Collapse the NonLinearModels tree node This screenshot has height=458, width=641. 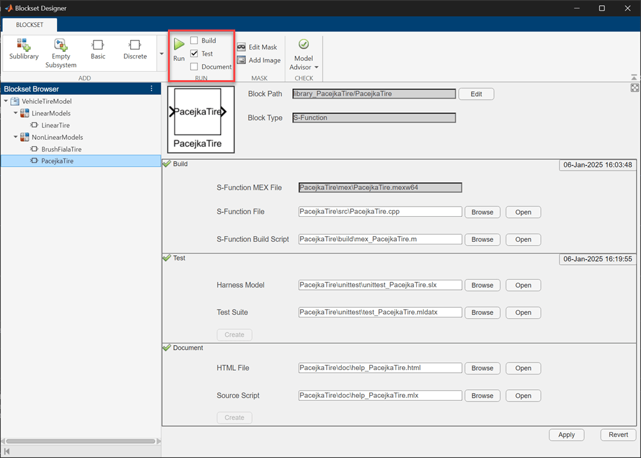(x=15, y=137)
